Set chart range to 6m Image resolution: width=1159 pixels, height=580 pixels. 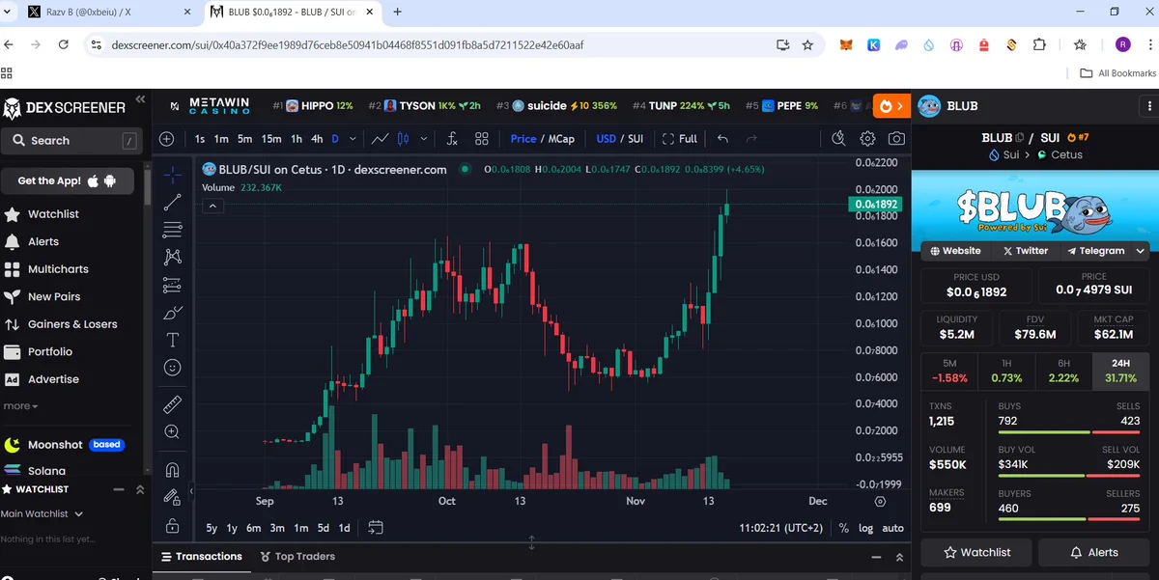coord(254,528)
